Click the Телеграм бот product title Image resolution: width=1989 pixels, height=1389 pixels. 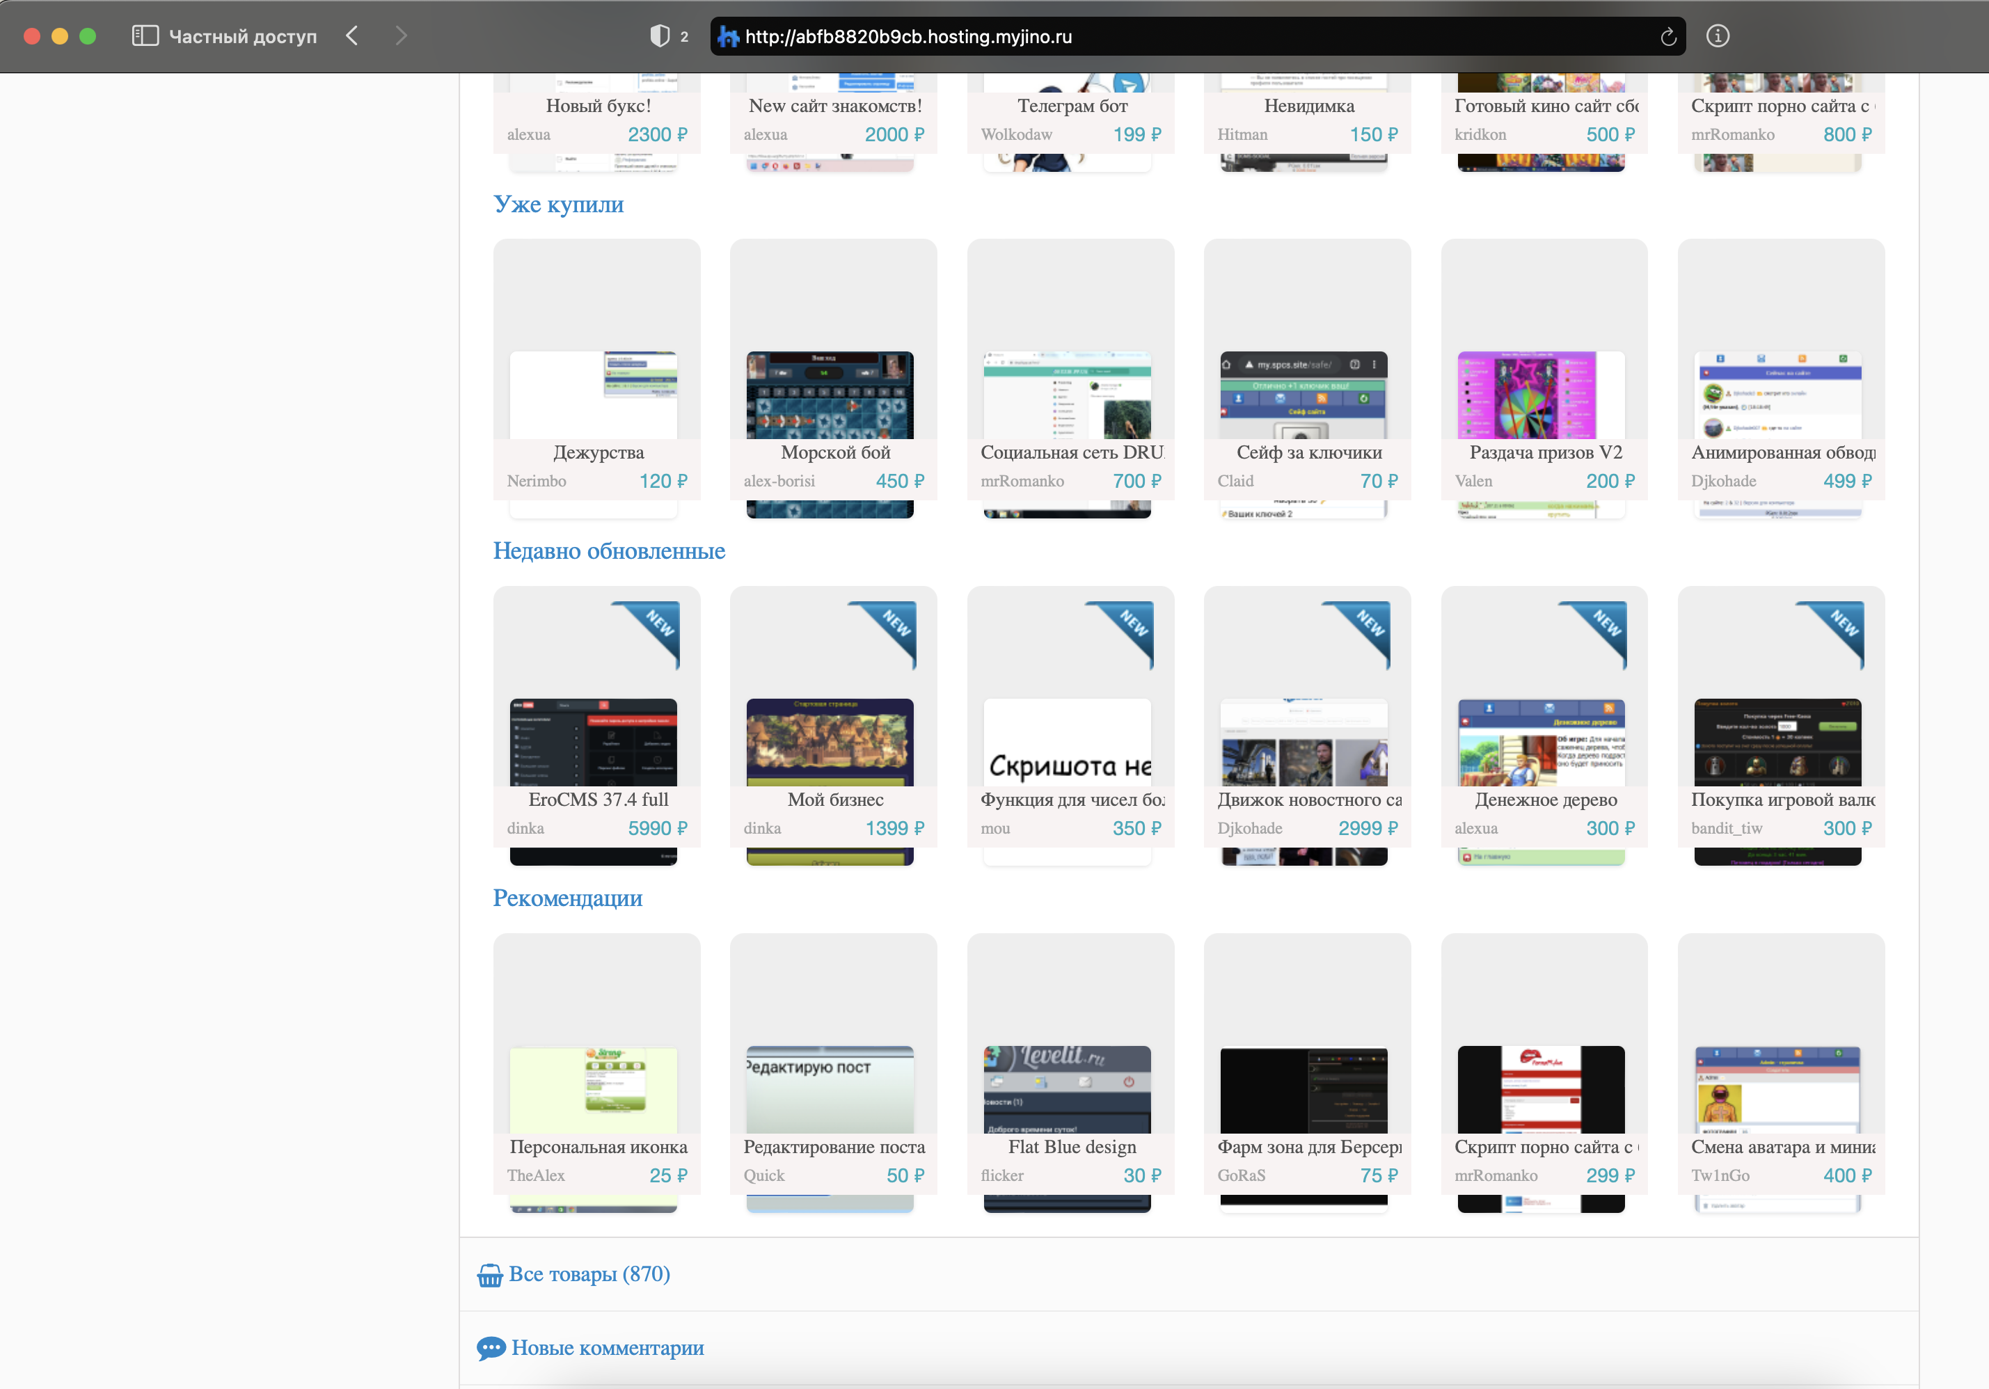(1072, 106)
